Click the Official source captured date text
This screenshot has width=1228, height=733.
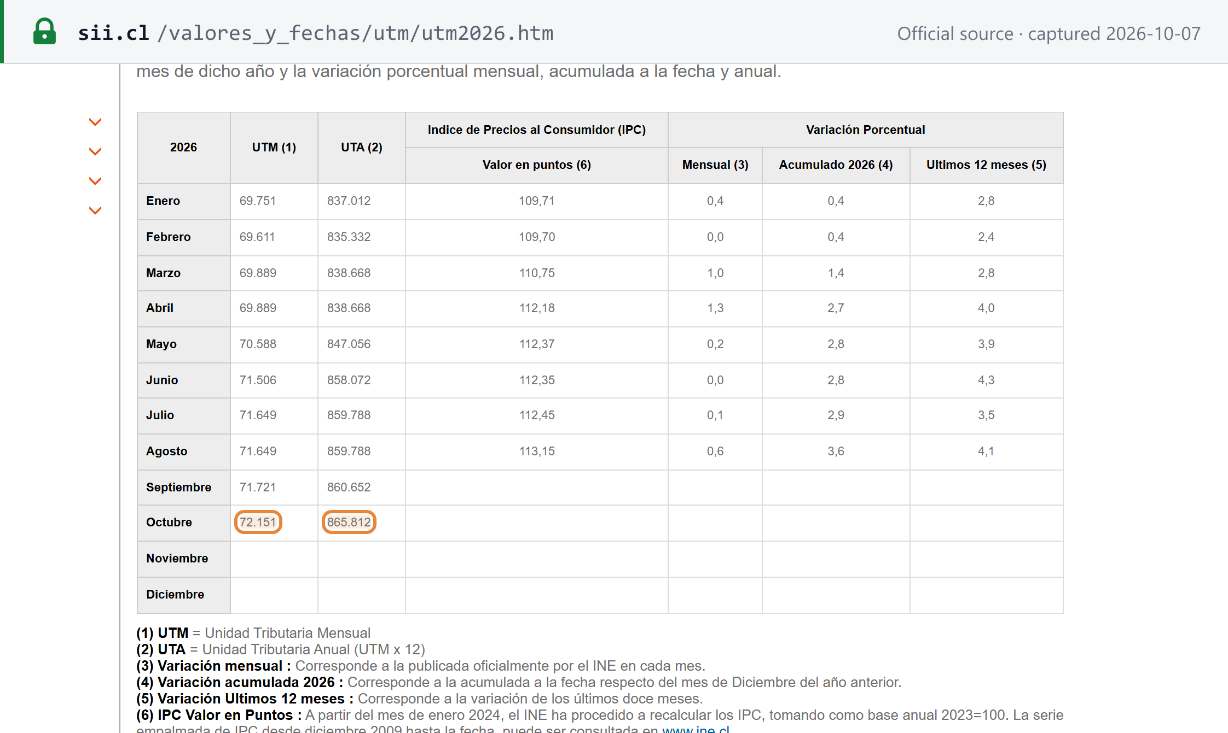[1049, 33]
